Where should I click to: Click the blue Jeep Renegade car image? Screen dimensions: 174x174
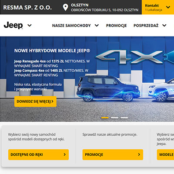(x=108, y=88)
